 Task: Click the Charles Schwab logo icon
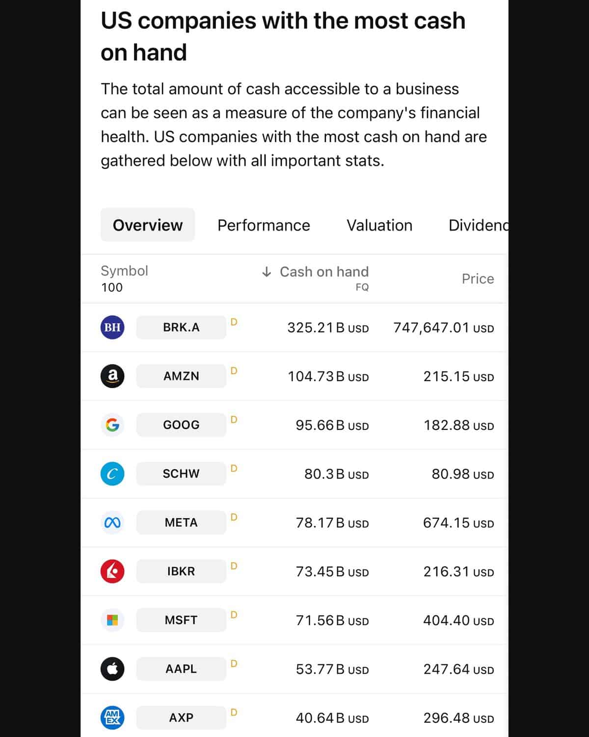click(x=112, y=474)
